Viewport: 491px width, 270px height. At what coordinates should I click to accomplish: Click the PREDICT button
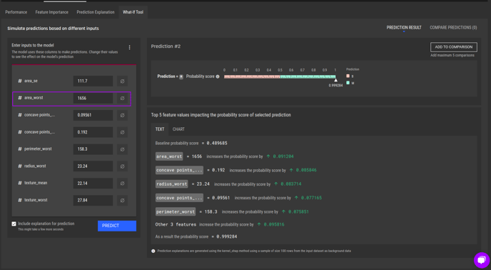[117, 226]
